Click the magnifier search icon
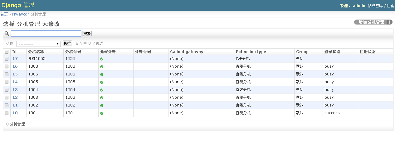The image size is (395, 154). click(x=7, y=34)
